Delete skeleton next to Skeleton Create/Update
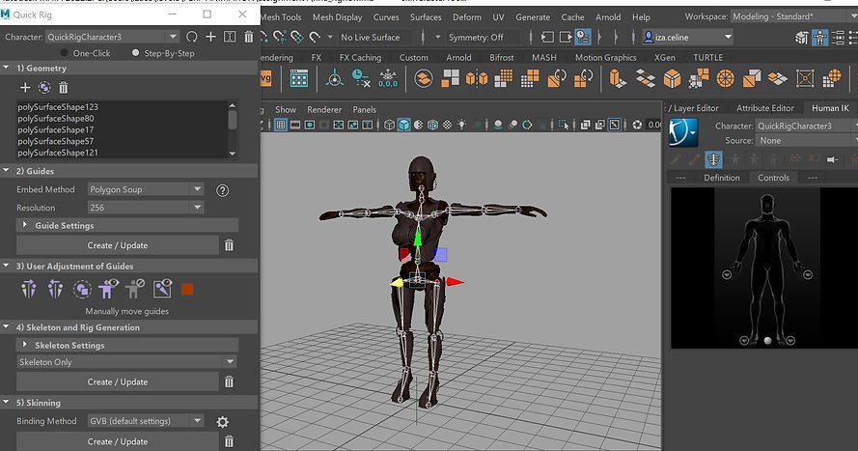 230,381
